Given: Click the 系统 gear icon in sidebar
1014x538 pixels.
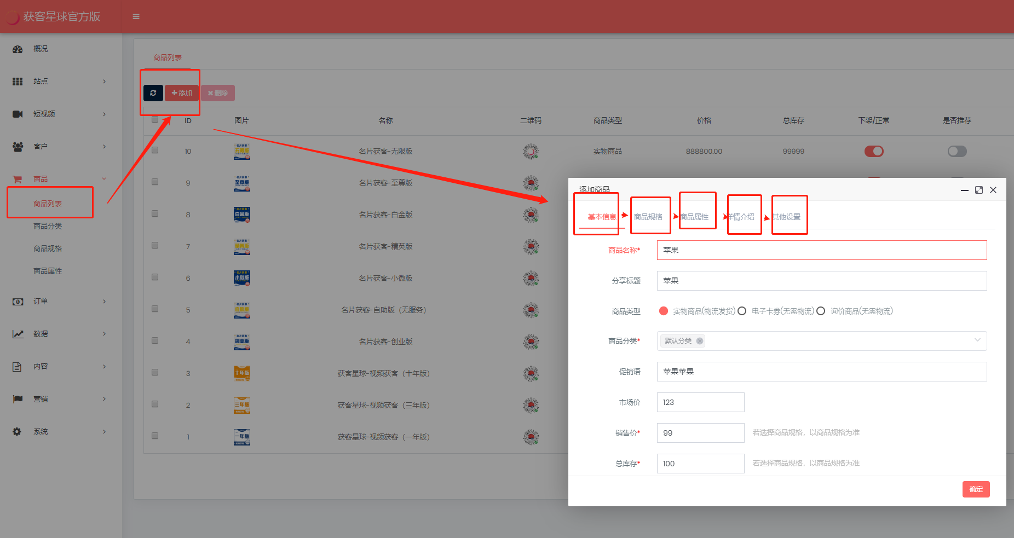Looking at the screenshot, I should (18, 432).
